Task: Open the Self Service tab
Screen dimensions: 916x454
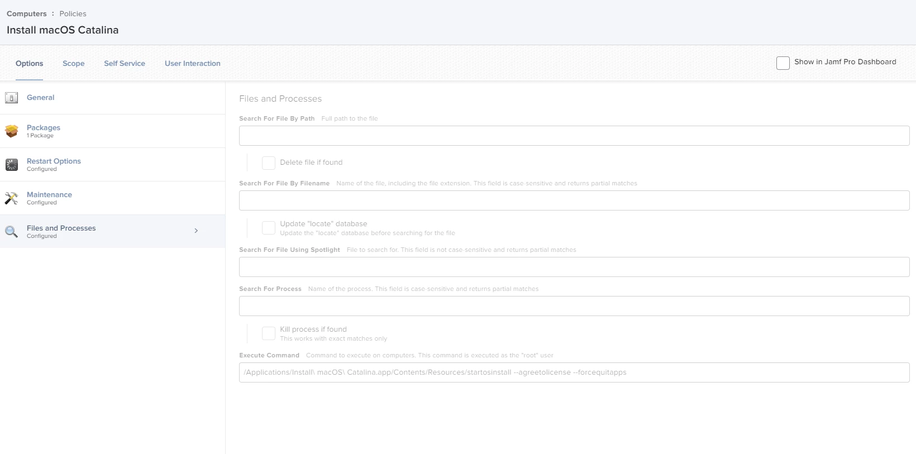Action: 125,63
